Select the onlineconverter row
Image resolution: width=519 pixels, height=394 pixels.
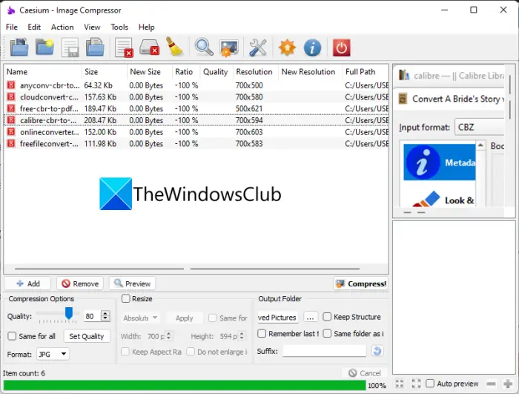(196, 132)
